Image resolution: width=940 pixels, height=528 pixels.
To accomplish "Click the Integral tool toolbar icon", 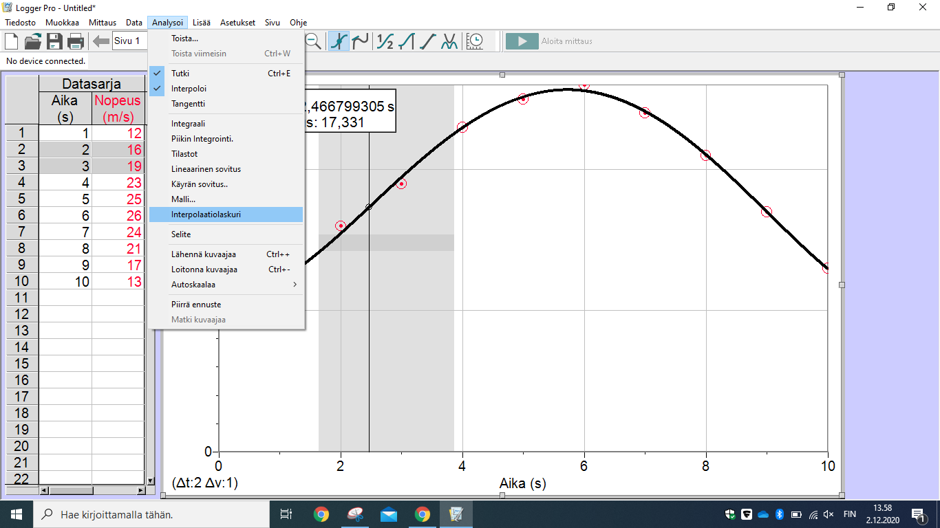I will click(x=407, y=41).
